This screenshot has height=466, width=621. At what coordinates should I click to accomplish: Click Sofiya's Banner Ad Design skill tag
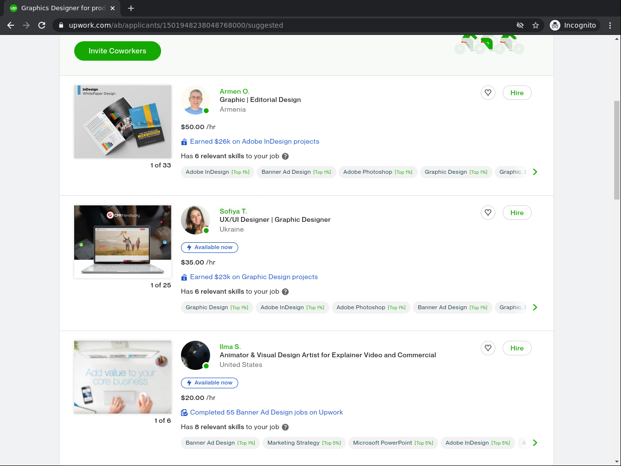point(453,307)
